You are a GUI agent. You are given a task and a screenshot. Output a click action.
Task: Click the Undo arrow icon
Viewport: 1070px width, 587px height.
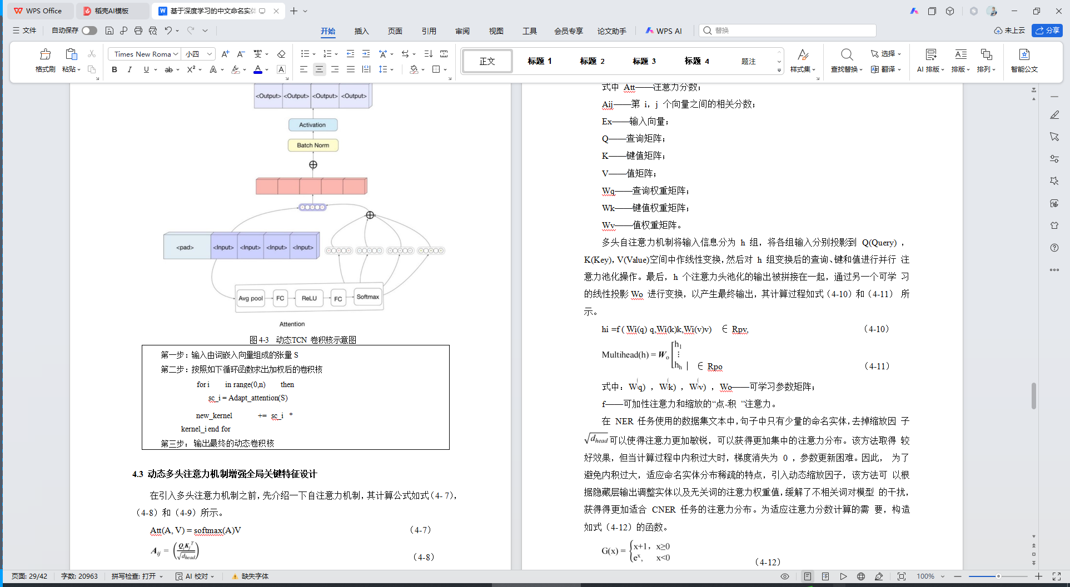(168, 31)
